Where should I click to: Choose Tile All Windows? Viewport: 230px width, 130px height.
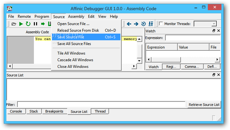click(x=86, y=53)
